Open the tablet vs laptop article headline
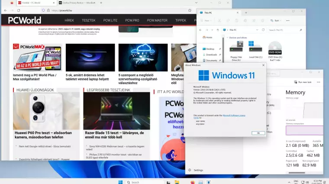 coord(87,77)
